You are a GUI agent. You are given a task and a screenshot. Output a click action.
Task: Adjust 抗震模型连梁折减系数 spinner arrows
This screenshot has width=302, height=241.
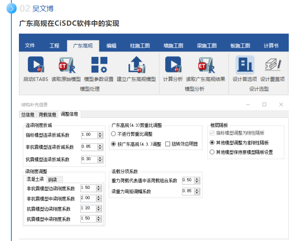click(100, 159)
